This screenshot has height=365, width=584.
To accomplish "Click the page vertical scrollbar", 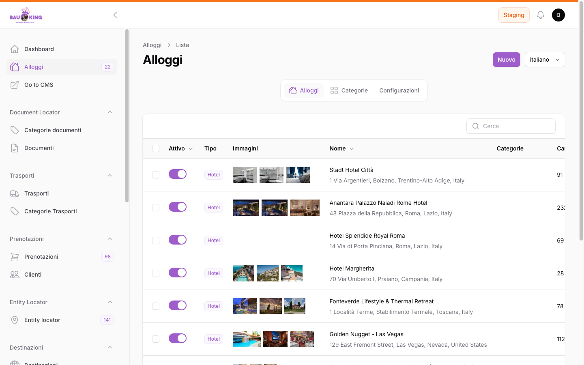I will [x=581, y=122].
